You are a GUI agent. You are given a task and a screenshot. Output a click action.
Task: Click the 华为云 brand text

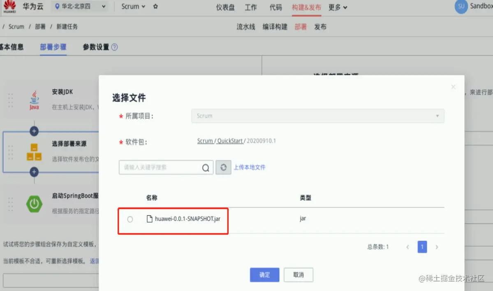pyautogui.click(x=33, y=6)
